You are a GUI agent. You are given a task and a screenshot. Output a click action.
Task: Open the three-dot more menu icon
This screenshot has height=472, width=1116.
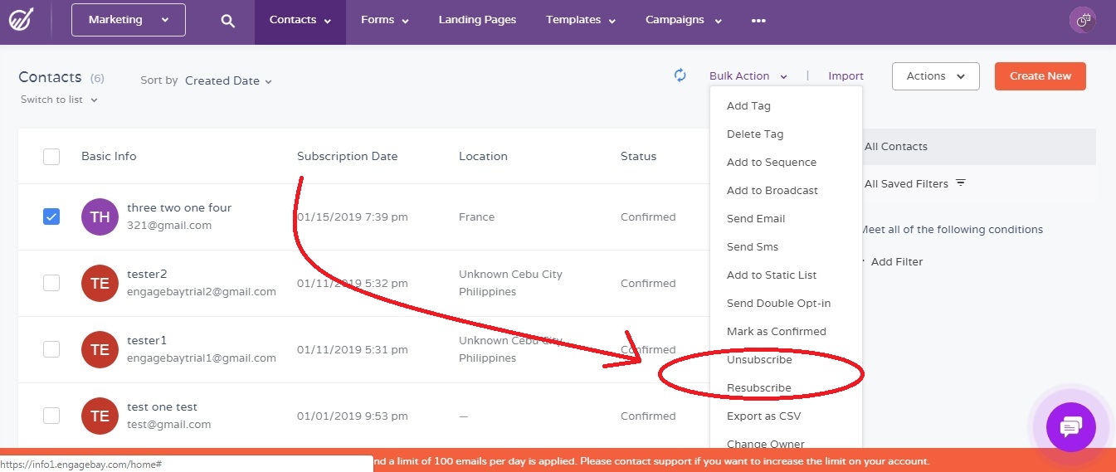click(758, 21)
